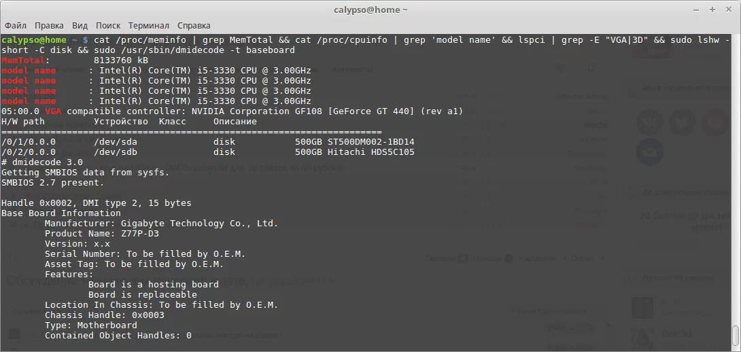The image size is (741, 352).
Task: Open the Файл menu
Action: click(16, 26)
